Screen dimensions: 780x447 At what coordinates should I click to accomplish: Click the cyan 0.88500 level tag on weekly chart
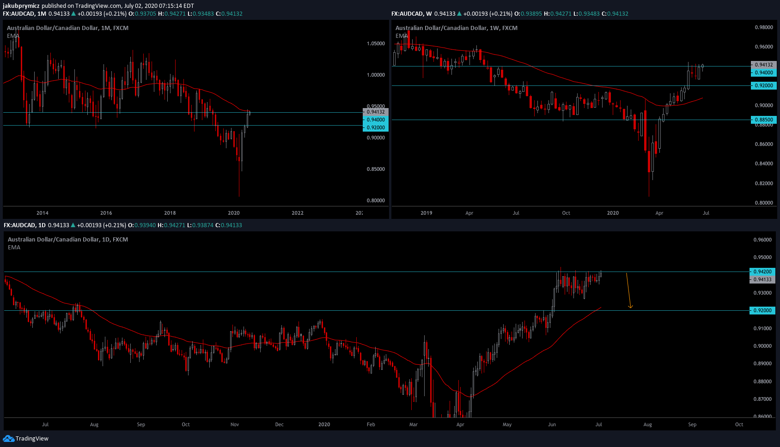pyautogui.click(x=764, y=120)
